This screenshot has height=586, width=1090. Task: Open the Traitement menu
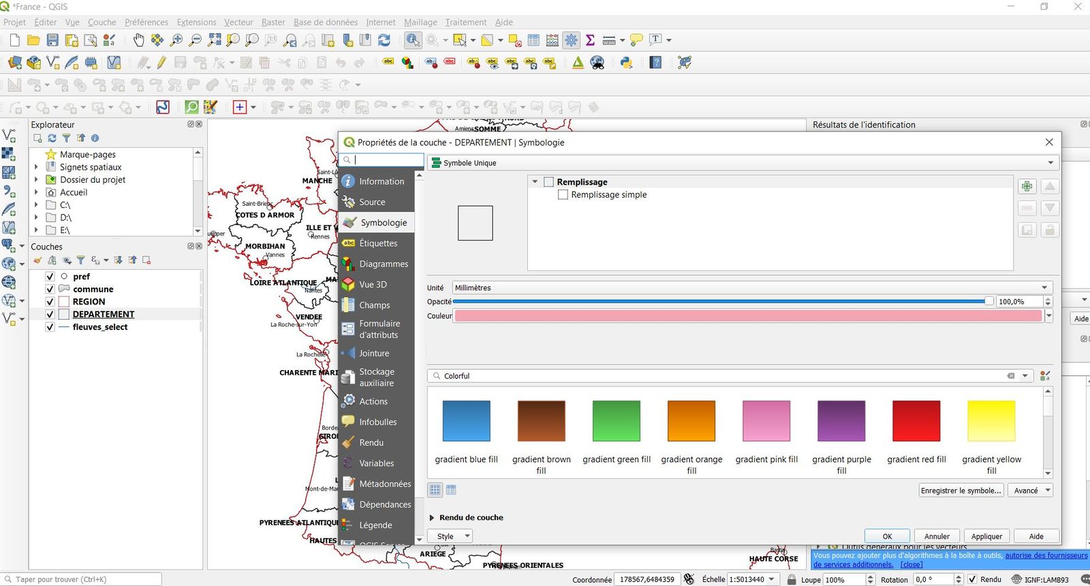pyautogui.click(x=465, y=22)
